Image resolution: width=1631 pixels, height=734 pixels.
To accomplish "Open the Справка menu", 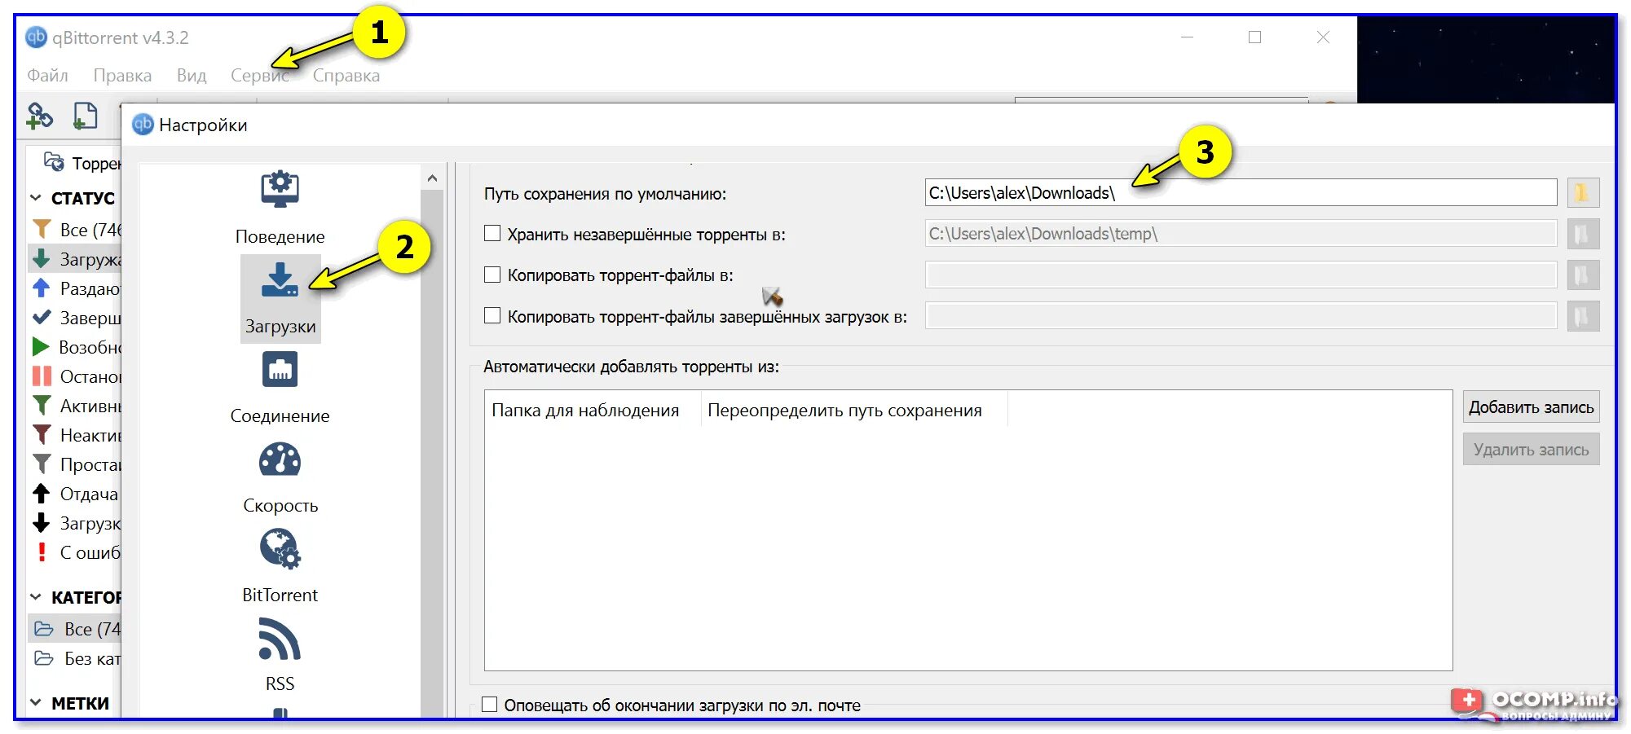I will point(346,76).
